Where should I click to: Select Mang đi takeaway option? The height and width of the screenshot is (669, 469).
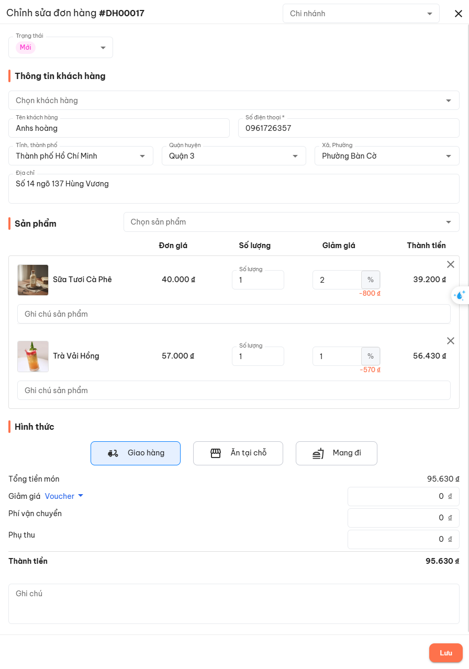point(337,453)
